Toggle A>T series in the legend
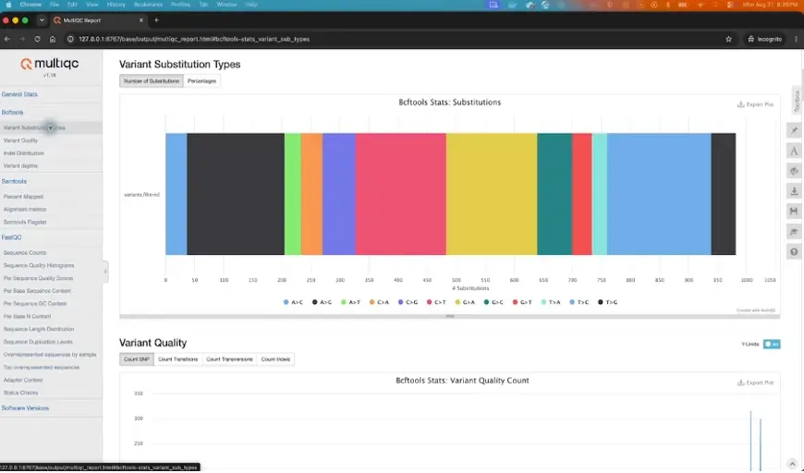The height and width of the screenshot is (473, 804). coord(350,302)
